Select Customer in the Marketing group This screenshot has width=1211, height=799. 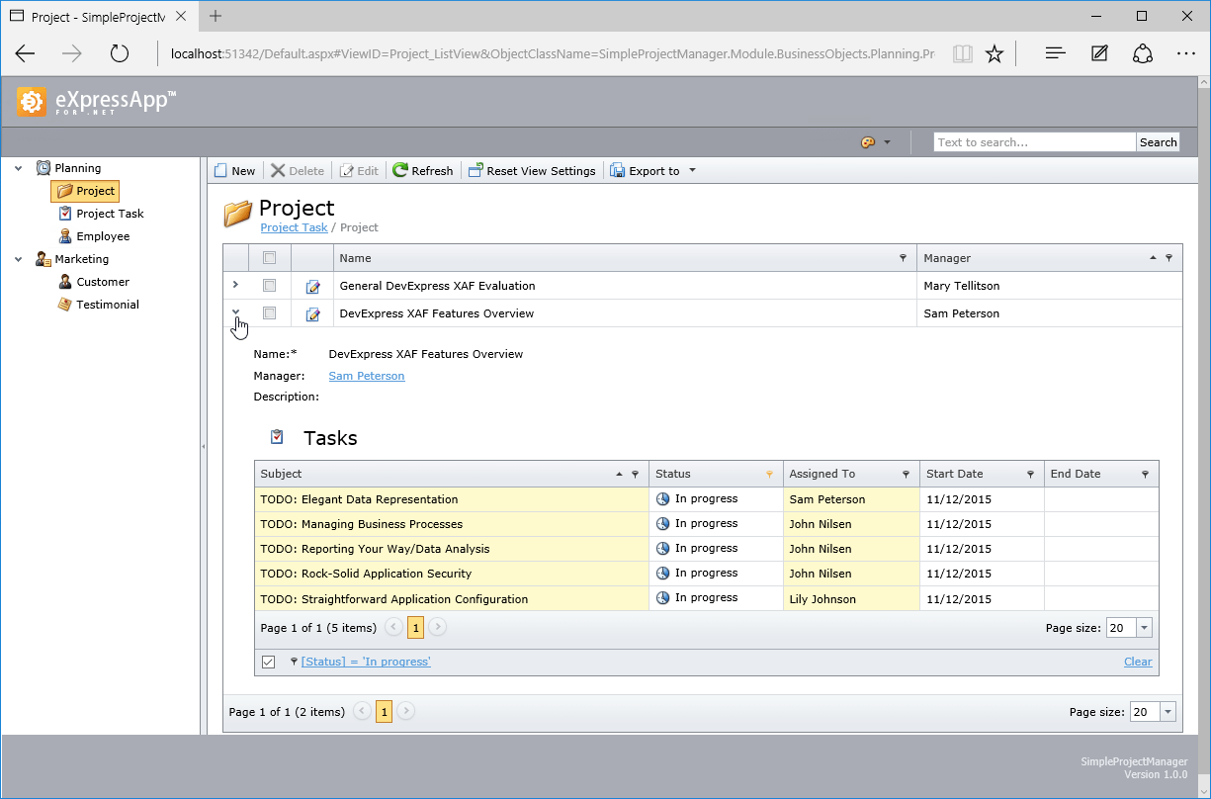[103, 282]
